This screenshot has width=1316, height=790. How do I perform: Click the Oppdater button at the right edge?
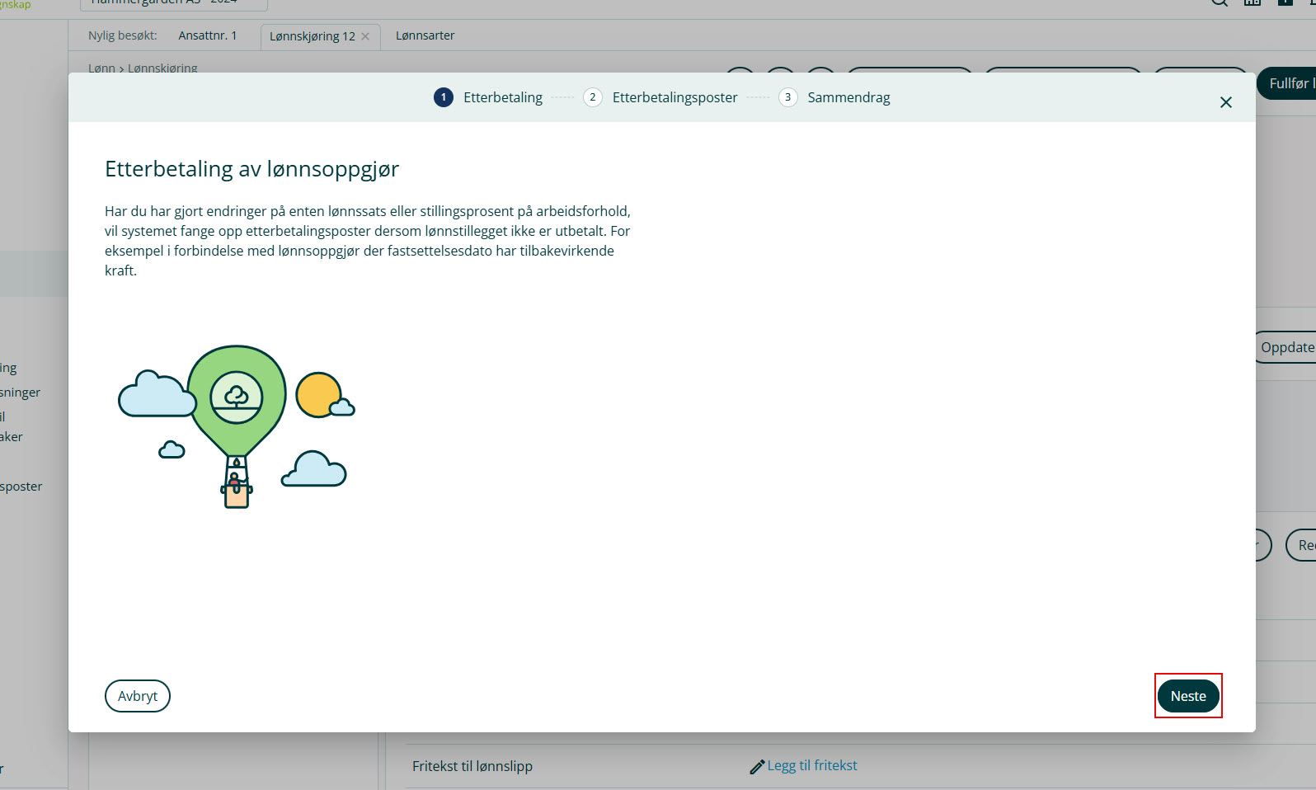(1286, 347)
